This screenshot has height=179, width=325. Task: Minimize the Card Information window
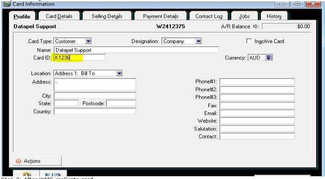pyautogui.click(x=281, y=4)
